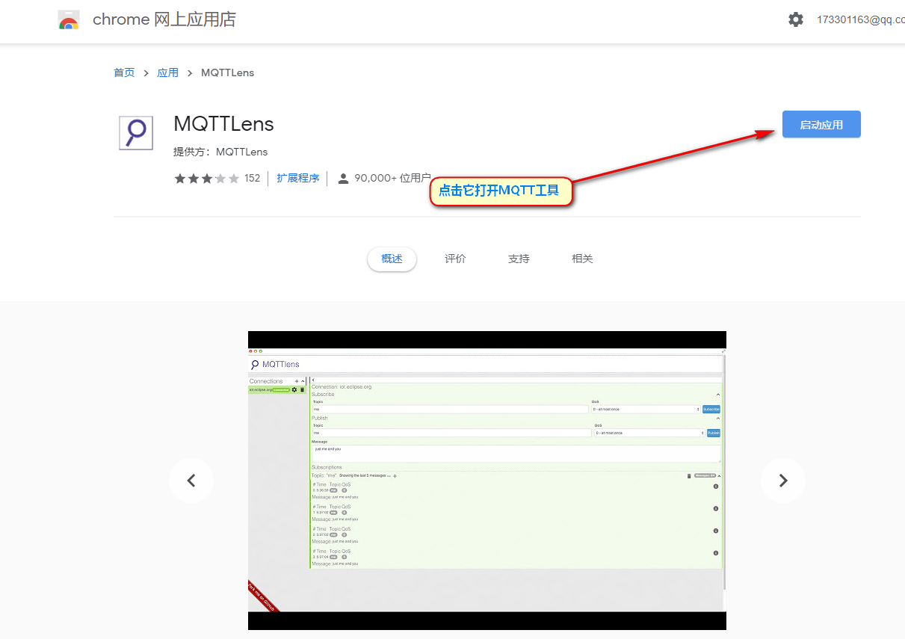The width and height of the screenshot is (905, 639).
Task: Click the 90,000+ 位用户 text
Action: pyautogui.click(x=392, y=178)
